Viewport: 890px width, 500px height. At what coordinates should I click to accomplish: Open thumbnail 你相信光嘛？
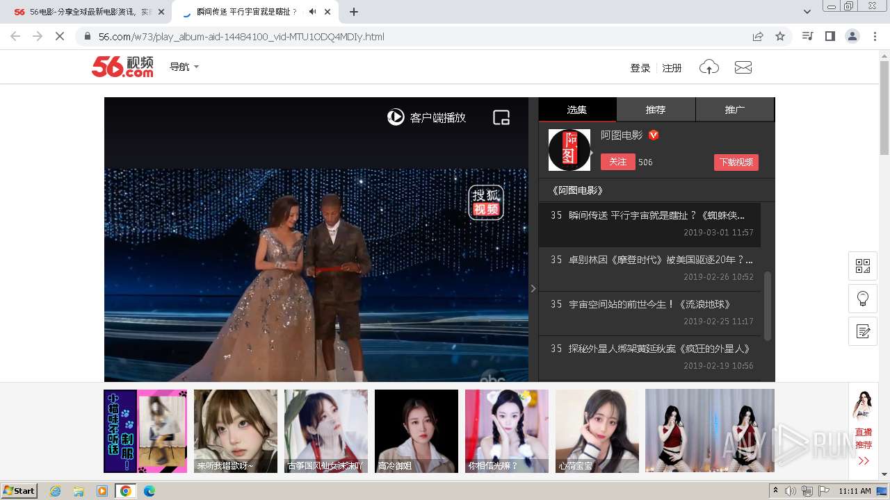pyautogui.click(x=507, y=431)
